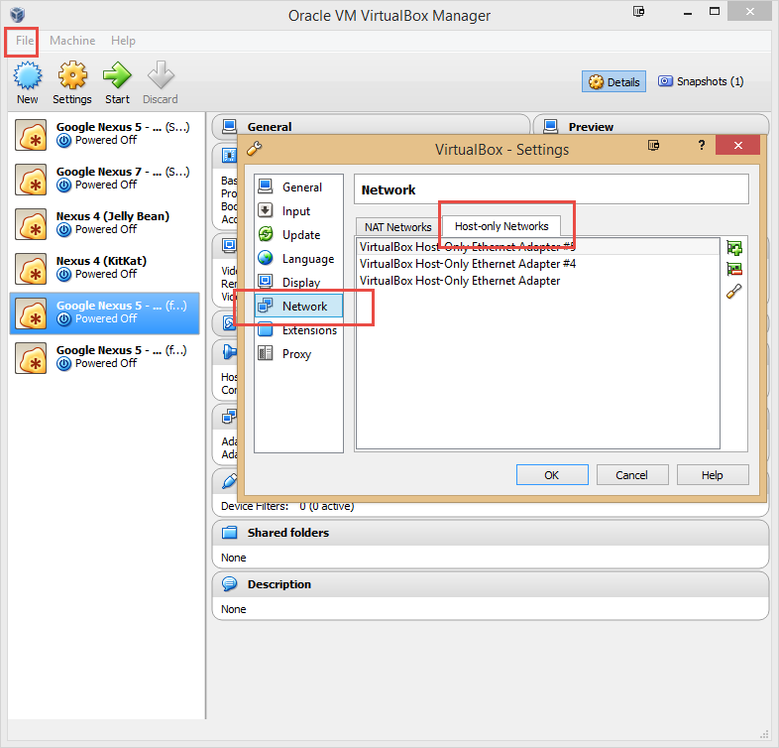The height and width of the screenshot is (748, 779).
Task: Collapse the General section header
Action: (371, 126)
